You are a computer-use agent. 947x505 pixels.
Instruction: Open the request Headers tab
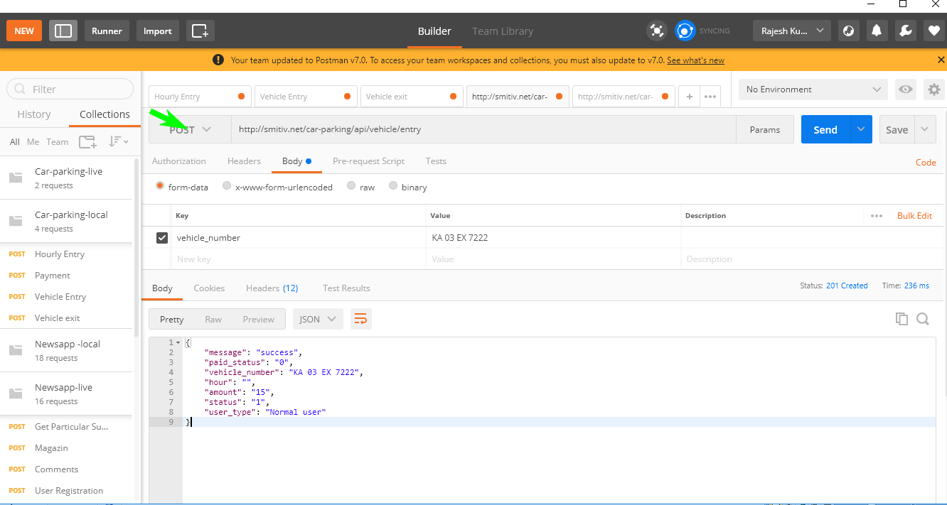(244, 161)
